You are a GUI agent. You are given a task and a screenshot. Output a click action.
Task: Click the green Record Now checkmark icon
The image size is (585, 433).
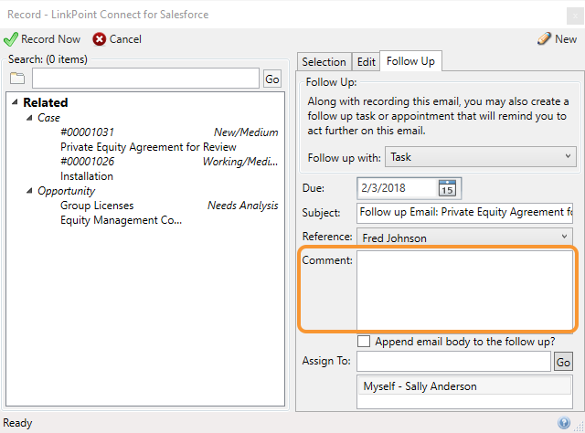point(10,39)
